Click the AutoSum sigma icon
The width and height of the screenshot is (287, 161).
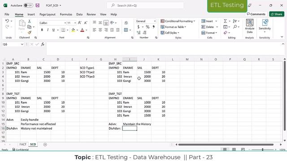(225, 21)
